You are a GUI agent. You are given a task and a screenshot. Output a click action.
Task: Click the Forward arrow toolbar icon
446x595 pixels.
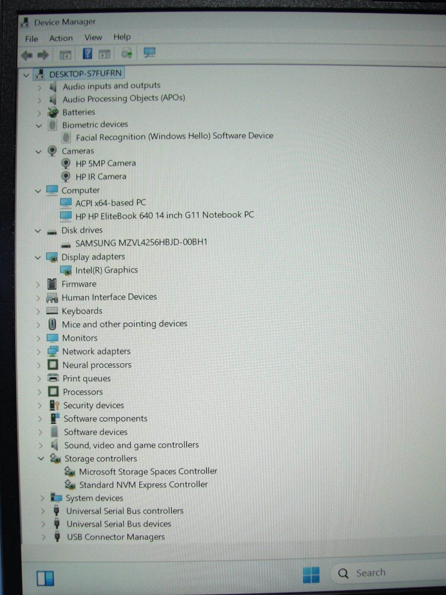(x=43, y=55)
